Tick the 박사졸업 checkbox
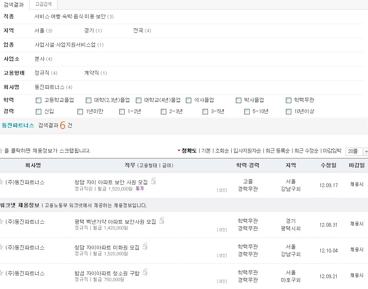The image size is (368, 289). 238,101
